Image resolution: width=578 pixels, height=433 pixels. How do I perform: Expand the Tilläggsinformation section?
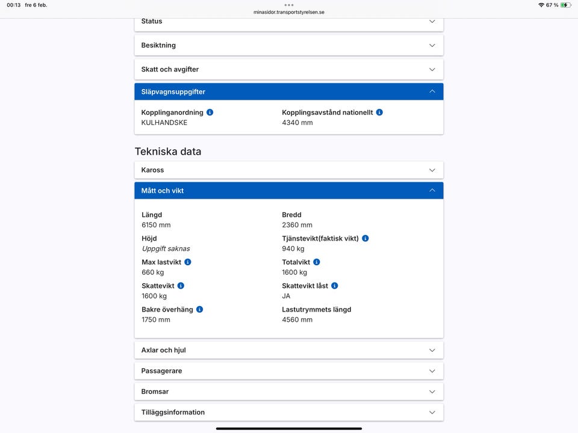[289, 413]
